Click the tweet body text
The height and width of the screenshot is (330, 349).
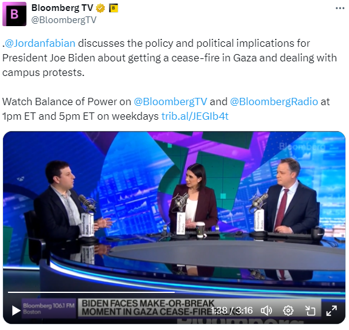(x=169, y=58)
